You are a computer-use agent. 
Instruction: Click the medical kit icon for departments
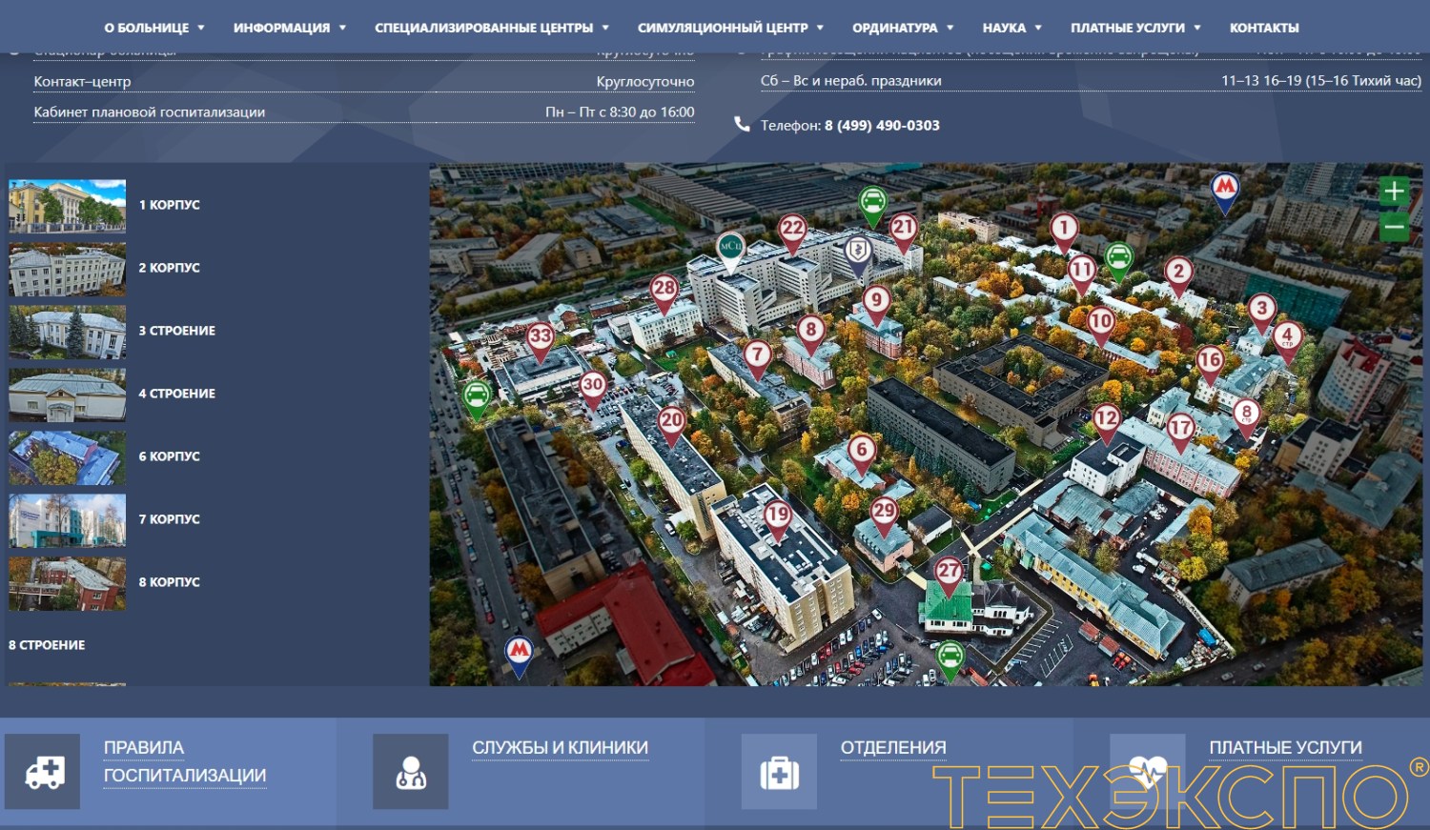click(x=779, y=771)
